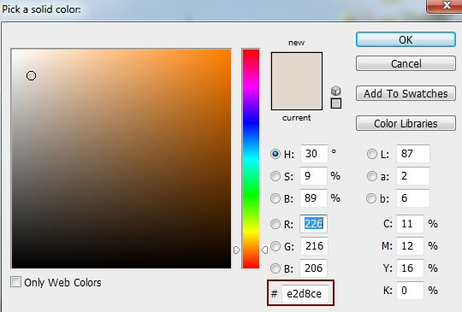The width and height of the screenshot is (462, 312).
Task: Click the hue slider left arrow handle
Action: 237,250
